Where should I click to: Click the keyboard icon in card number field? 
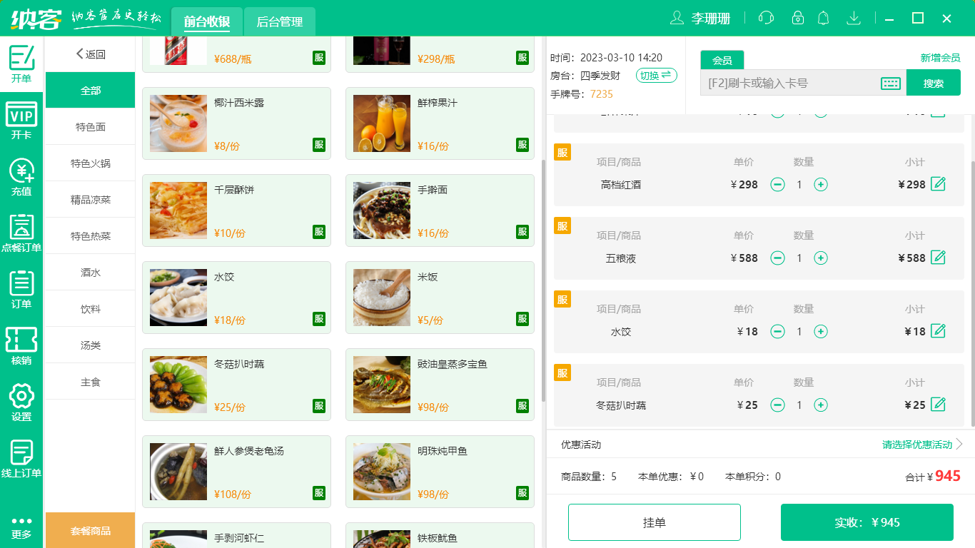889,82
